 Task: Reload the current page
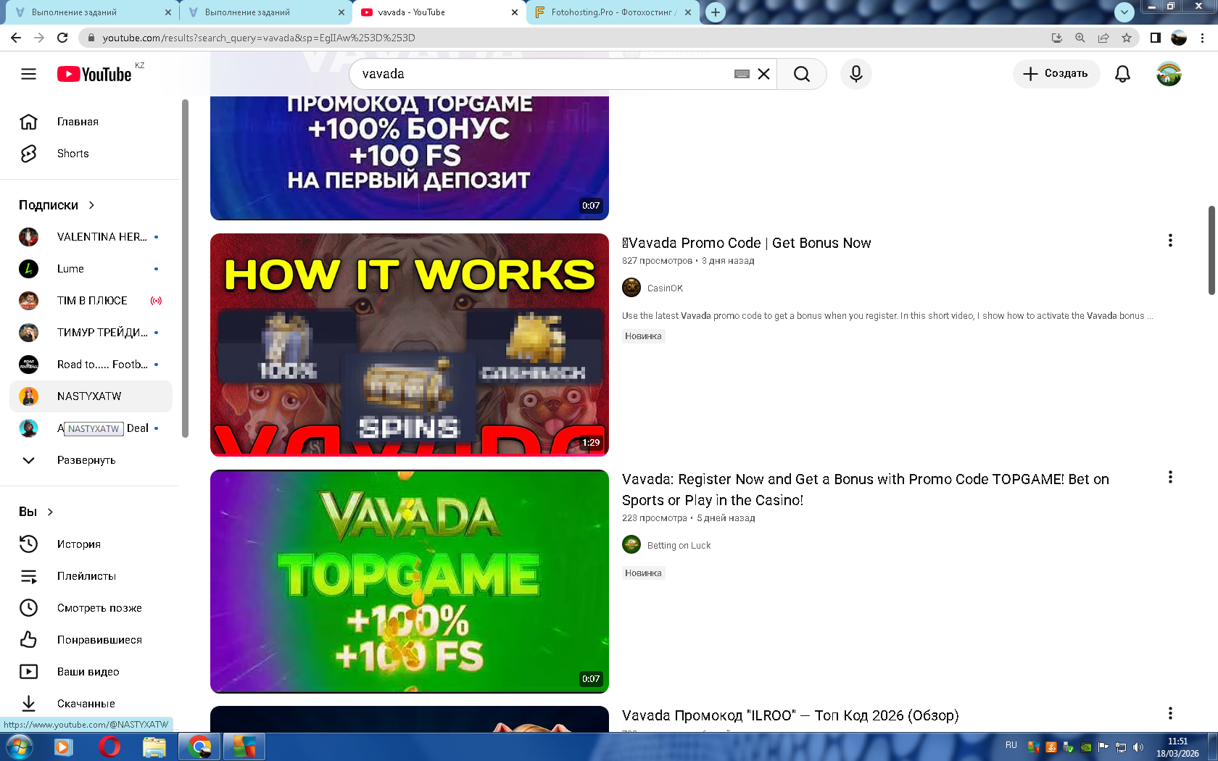(x=62, y=38)
